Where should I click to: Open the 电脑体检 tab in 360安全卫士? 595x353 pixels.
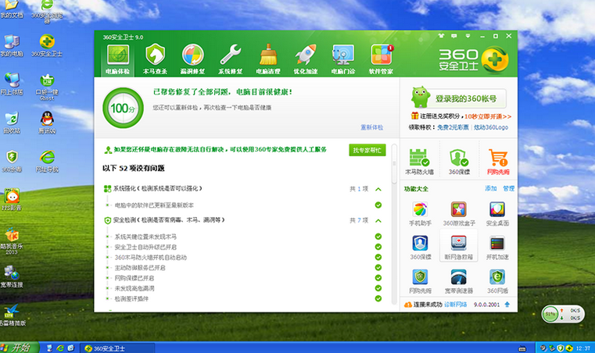(117, 59)
